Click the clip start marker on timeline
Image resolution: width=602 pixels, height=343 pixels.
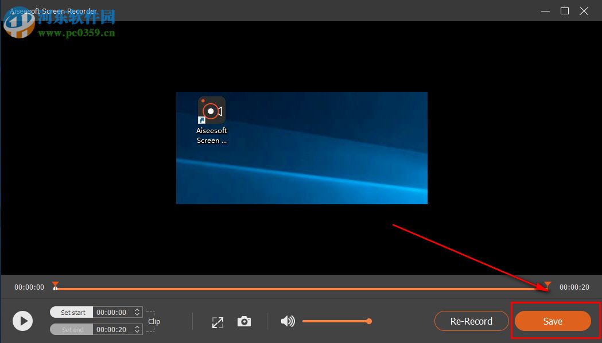point(55,286)
